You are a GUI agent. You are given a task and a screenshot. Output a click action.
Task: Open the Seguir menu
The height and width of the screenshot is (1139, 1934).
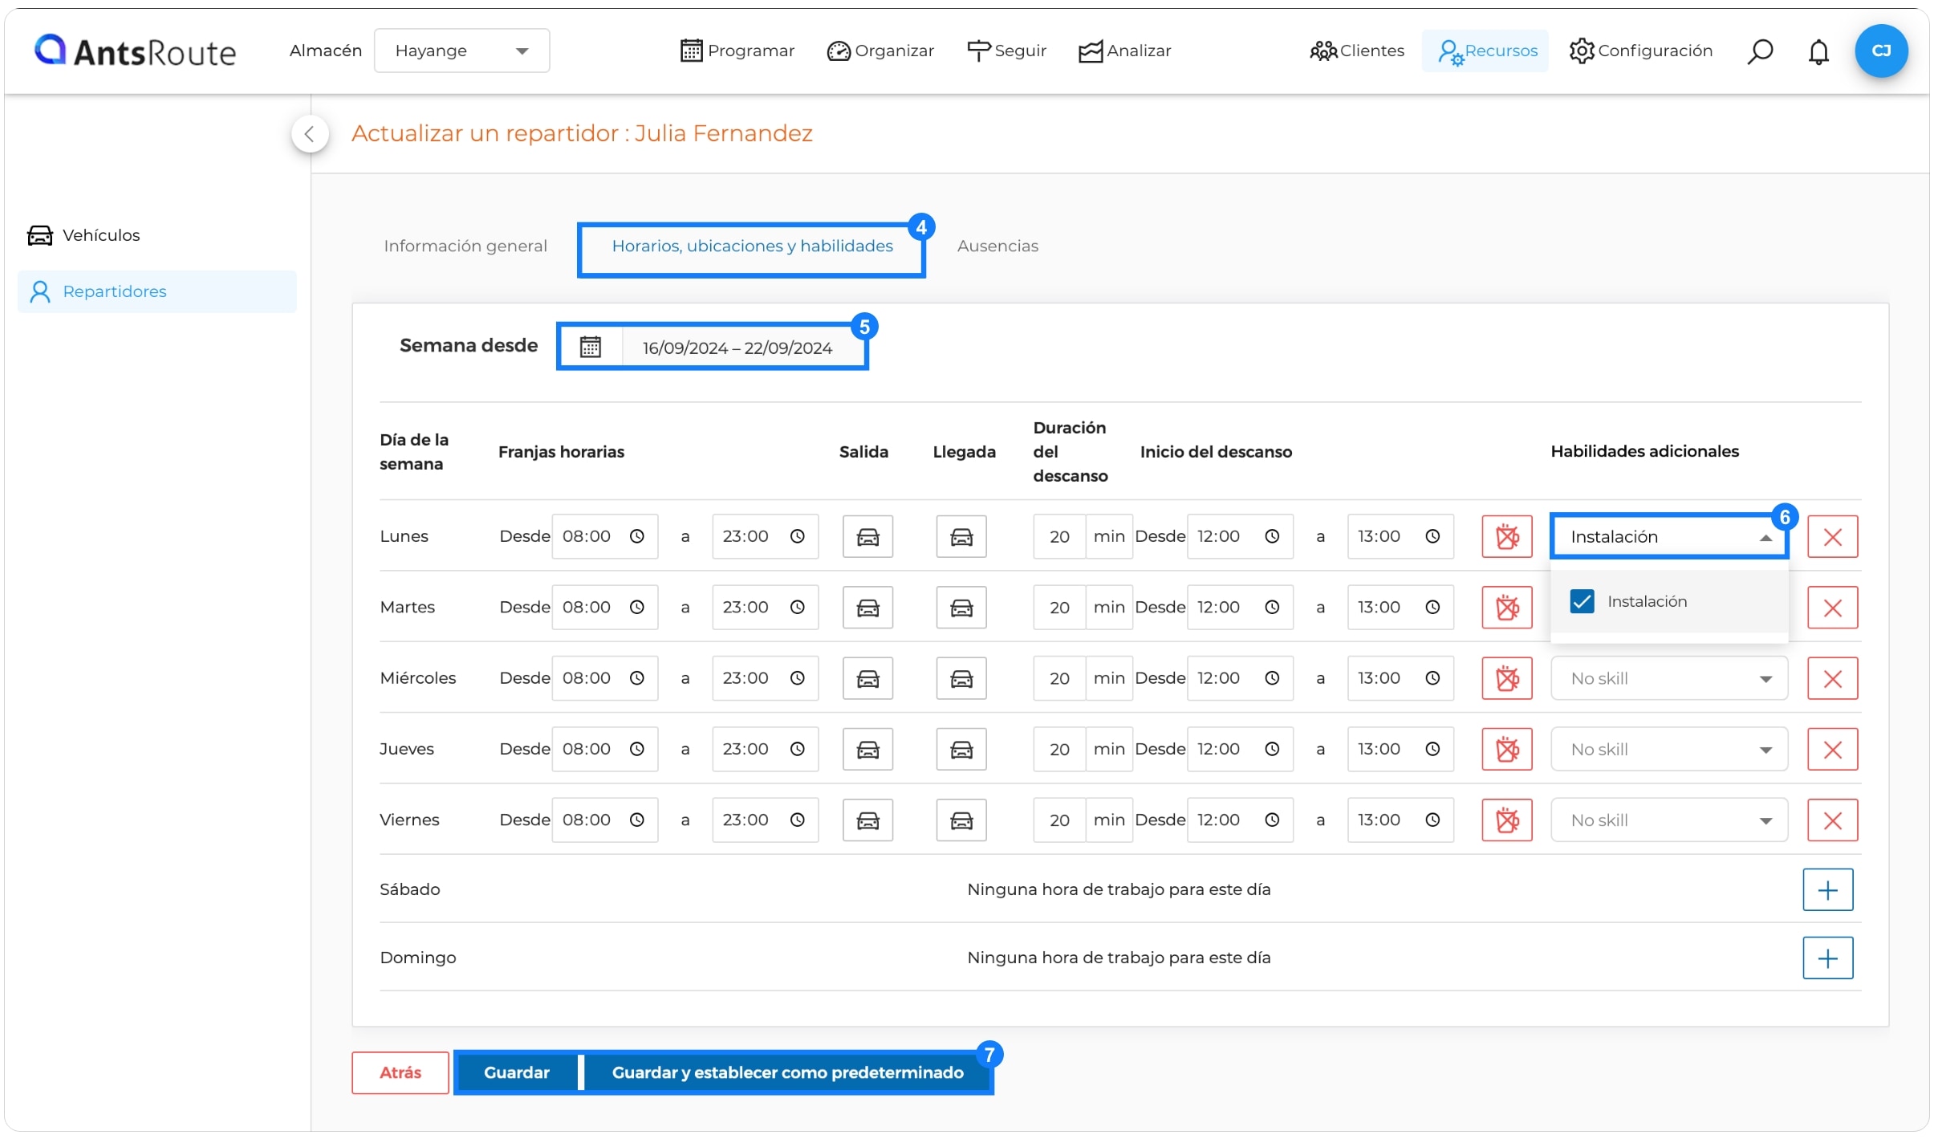coord(1006,51)
